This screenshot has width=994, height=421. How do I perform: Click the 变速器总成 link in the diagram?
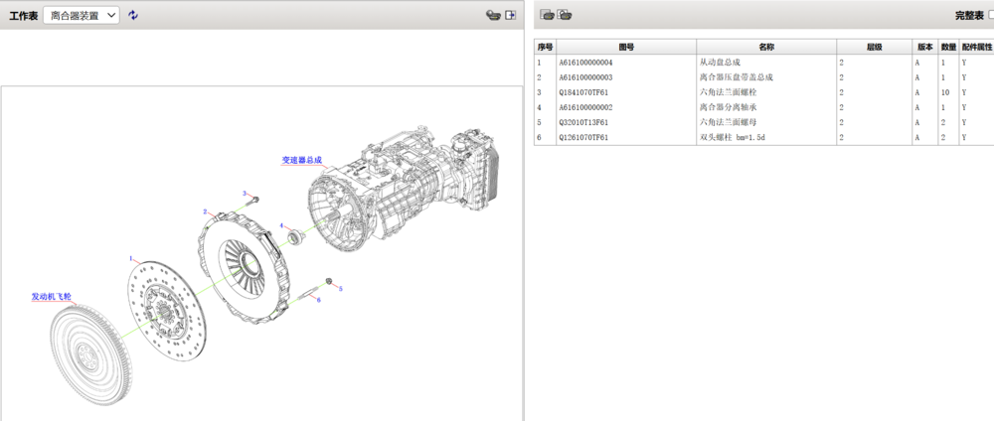[x=303, y=159]
